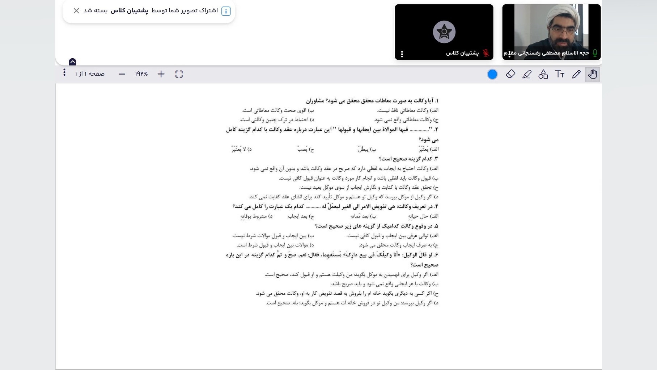The image size is (657, 370).
Task: Click answer option د) مشروط بوفاته
Action: (256, 216)
